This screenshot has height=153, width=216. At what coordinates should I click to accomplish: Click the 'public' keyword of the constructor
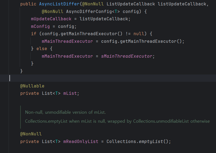28,4
